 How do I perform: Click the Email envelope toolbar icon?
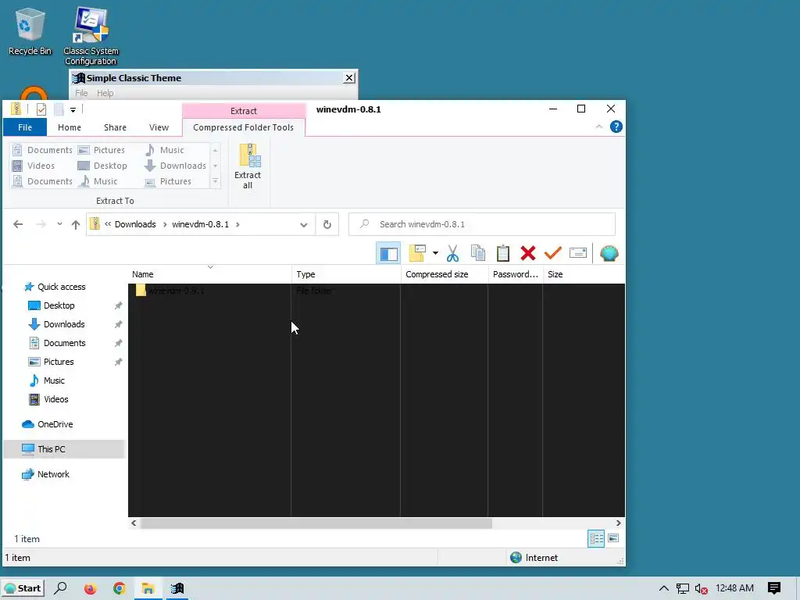click(x=578, y=253)
